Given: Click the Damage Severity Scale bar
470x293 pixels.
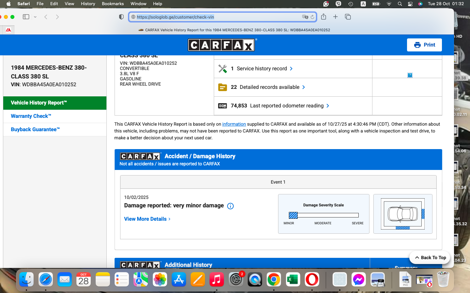Looking at the screenshot, I should pos(323,215).
